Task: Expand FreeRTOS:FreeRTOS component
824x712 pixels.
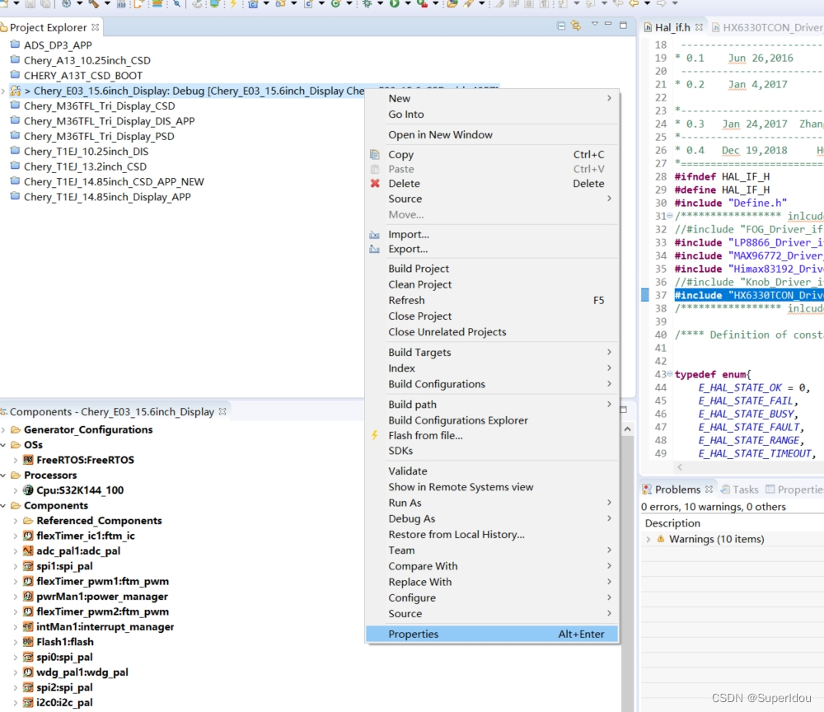Action: (x=15, y=461)
